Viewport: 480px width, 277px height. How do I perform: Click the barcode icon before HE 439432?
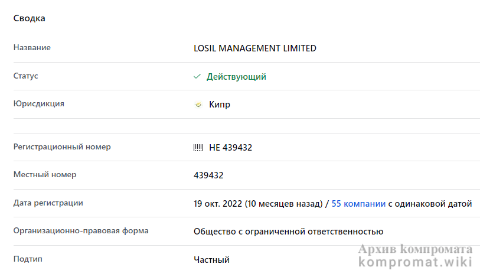(198, 148)
